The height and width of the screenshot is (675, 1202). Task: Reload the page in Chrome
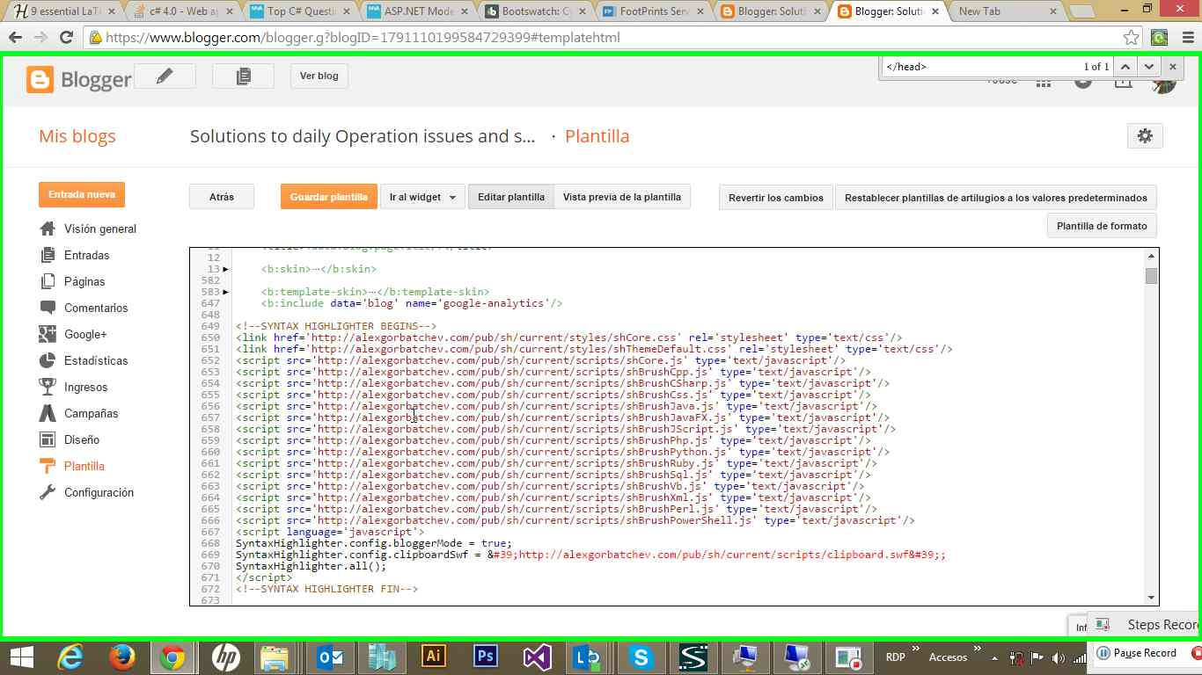click(x=66, y=38)
